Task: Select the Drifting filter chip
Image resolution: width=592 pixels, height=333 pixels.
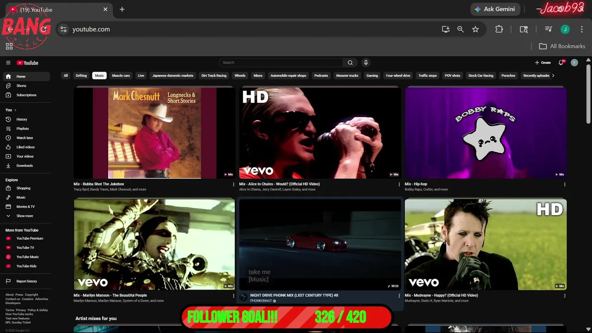Action: coord(81,75)
